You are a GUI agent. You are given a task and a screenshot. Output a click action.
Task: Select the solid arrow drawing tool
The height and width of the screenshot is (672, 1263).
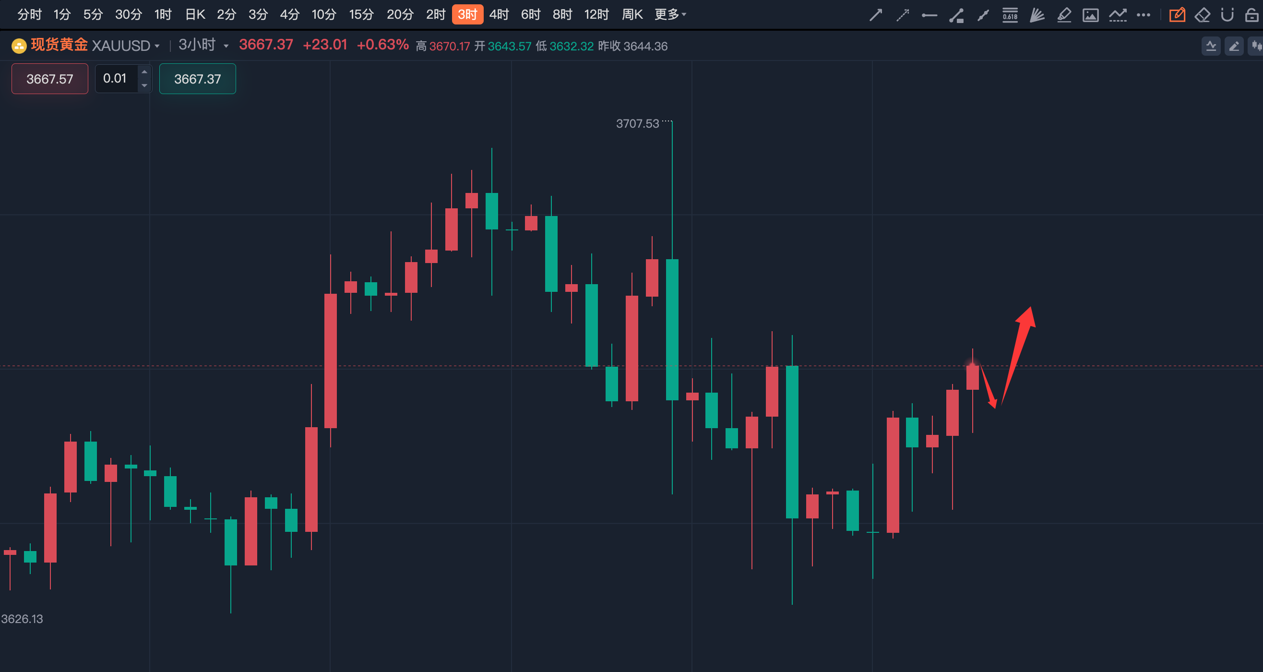876,15
